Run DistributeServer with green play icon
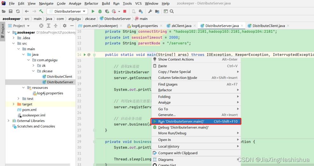This screenshot has width=314, height=166. pos(93,11)
